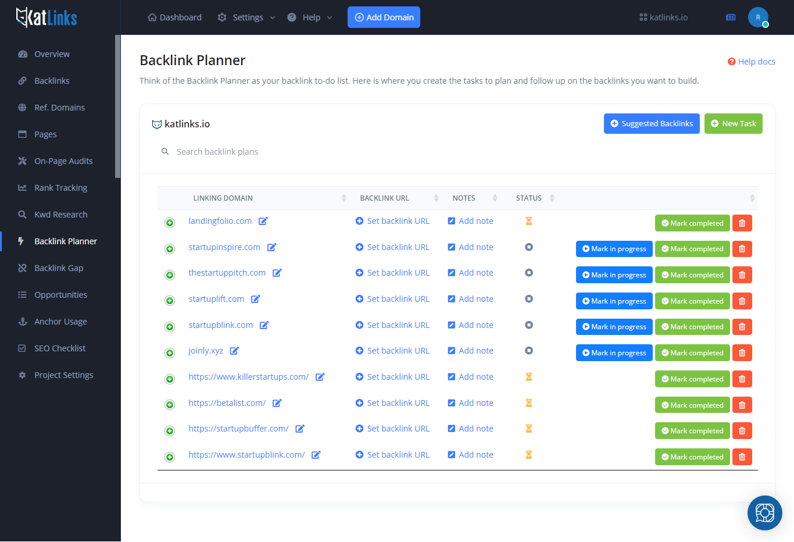Delete the https://betalist.com/ task

coord(742,405)
